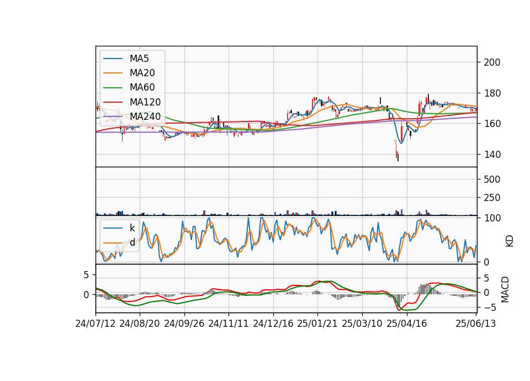Click the MA240 legend label

click(145, 117)
